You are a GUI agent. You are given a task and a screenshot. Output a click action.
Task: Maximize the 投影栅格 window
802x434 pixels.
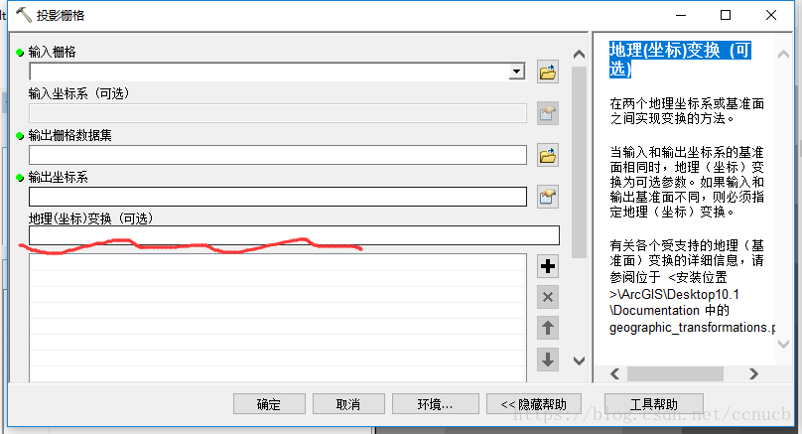(x=726, y=15)
